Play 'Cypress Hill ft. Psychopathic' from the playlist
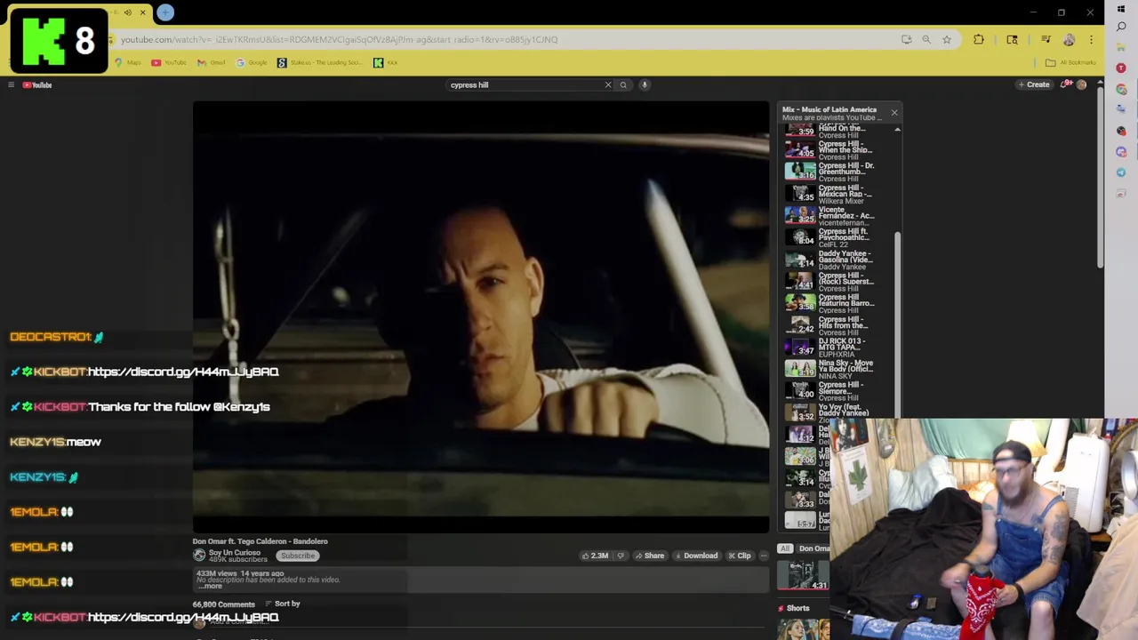Image resolution: width=1138 pixels, height=640 pixels. 836,237
